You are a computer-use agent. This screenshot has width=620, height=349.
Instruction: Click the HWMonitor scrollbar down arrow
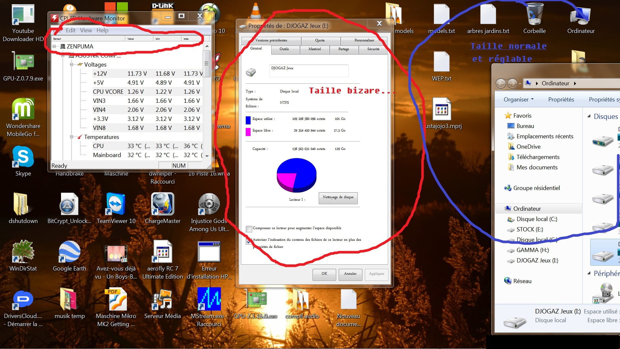207,156
